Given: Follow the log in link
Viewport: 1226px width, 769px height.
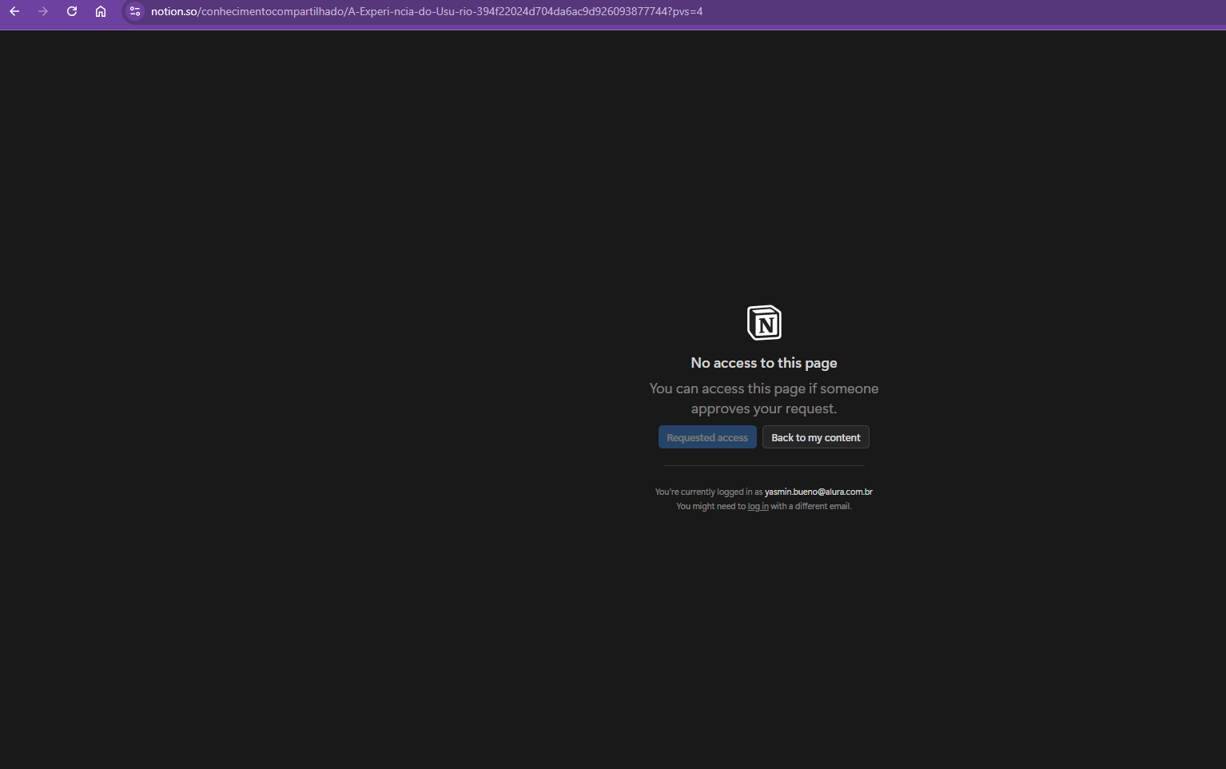Looking at the screenshot, I should 758,506.
